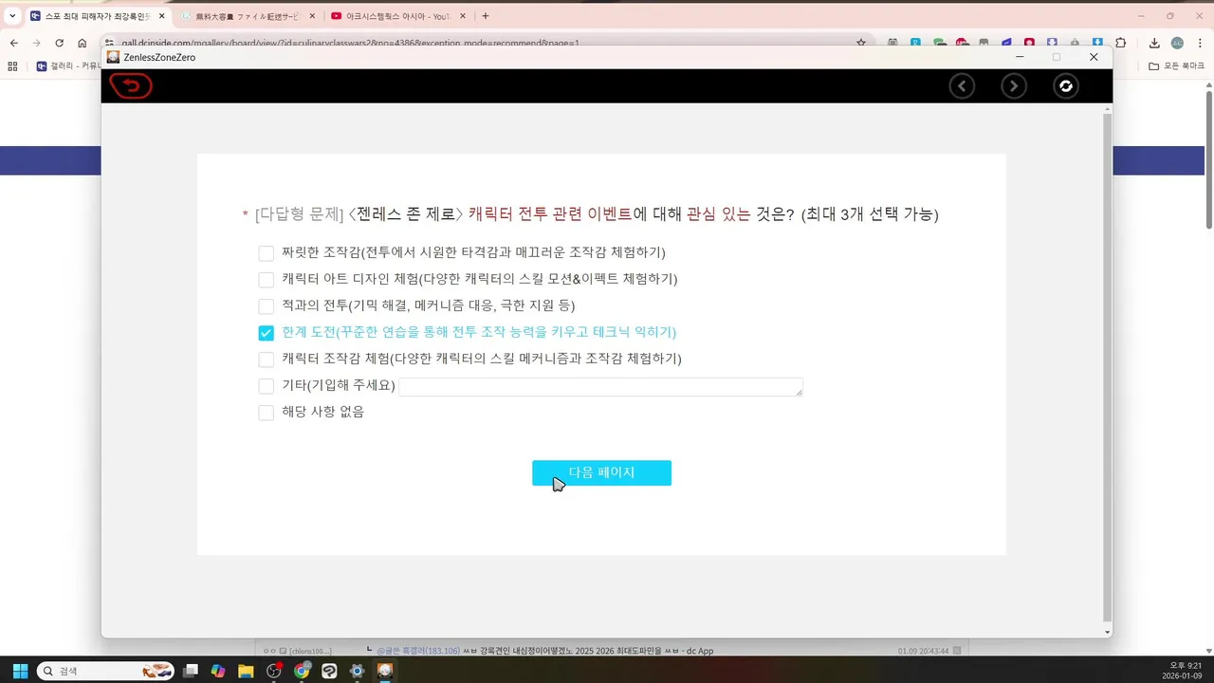Check 짜릿한 조작감 option
The width and height of the screenshot is (1214, 683).
[266, 253]
